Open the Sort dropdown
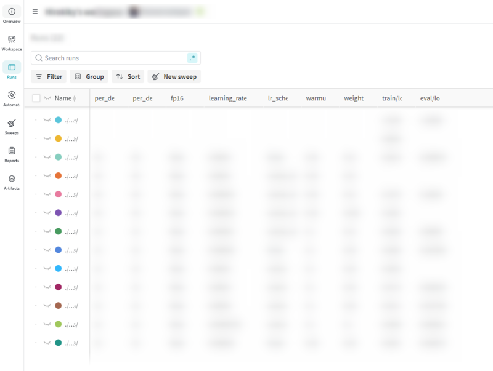Image resolution: width=493 pixels, height=371 pixels. coord(128,76)
